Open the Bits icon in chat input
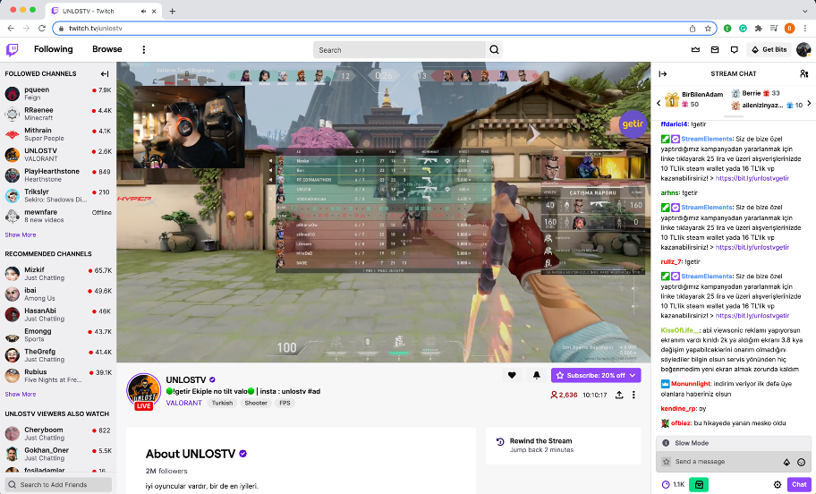 (x=786, y=462)
